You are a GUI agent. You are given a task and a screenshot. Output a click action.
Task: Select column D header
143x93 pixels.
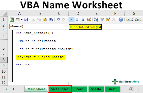(78, 14)
